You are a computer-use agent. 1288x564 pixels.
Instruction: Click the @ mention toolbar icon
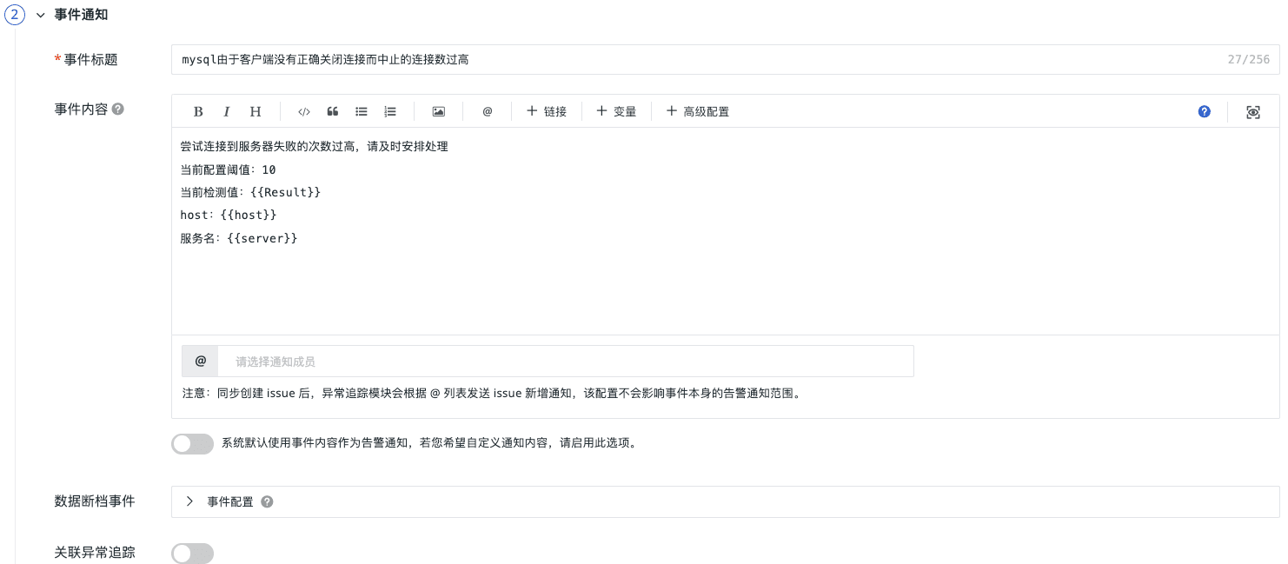488,111
